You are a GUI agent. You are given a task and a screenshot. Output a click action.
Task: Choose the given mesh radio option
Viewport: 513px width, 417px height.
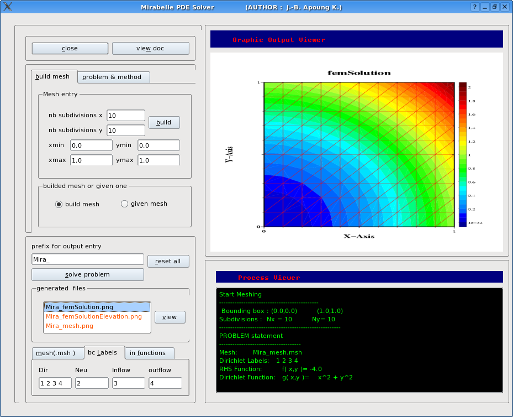pyautogui.click(x=124, y=204)
